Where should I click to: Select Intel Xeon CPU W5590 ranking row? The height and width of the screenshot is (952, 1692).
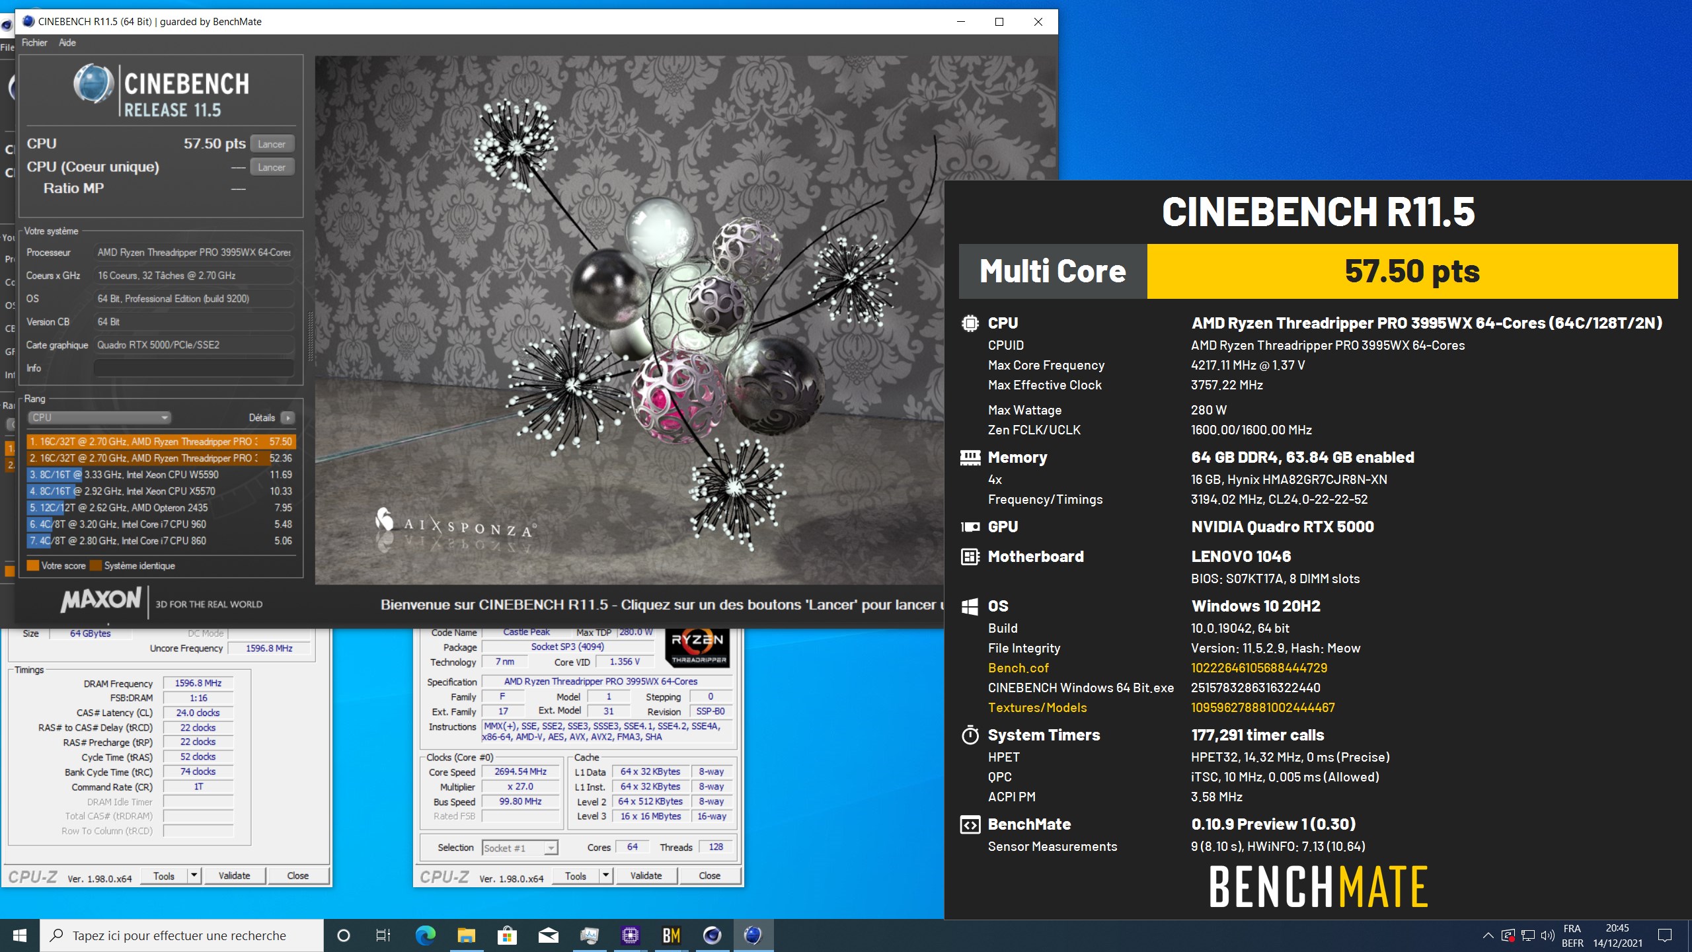point(161,475)
